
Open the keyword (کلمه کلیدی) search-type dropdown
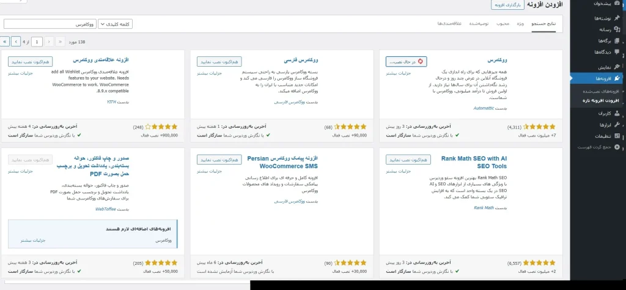(x=115, y=24)
